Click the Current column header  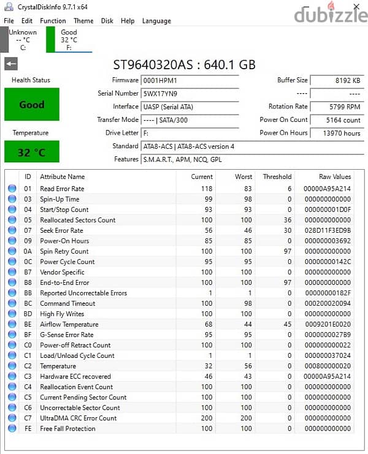coord(202,176)
